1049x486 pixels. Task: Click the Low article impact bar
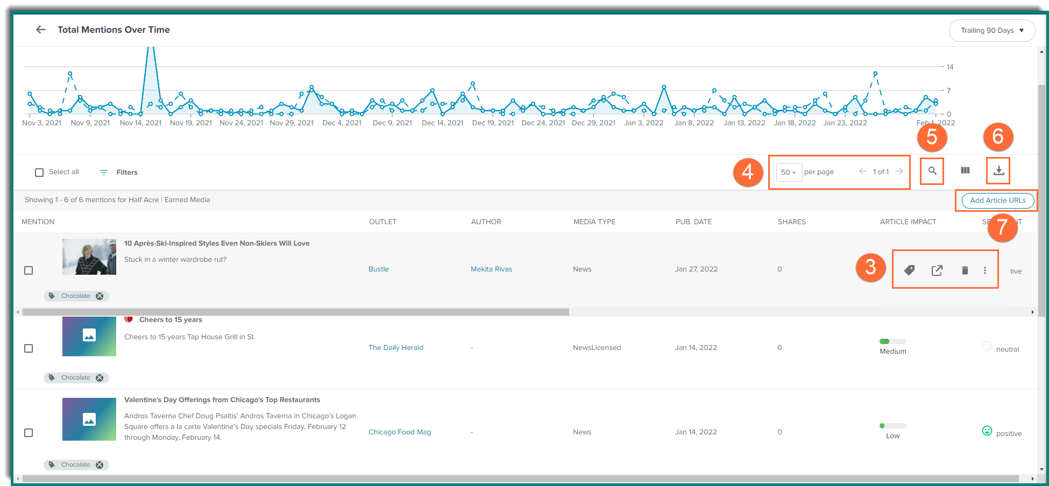[x=893, y=426]
